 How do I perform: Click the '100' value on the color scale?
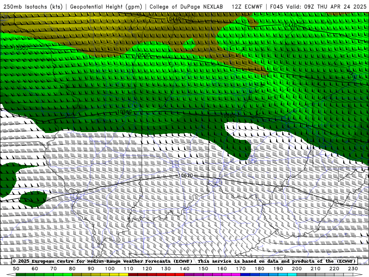coord(110,269)
